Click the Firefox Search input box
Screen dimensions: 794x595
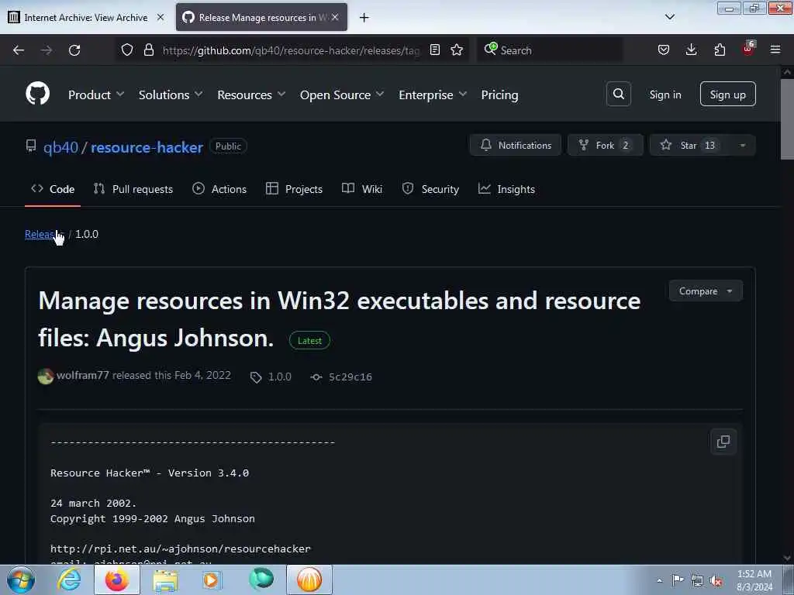pyautogui.click(x=550, y=50)
